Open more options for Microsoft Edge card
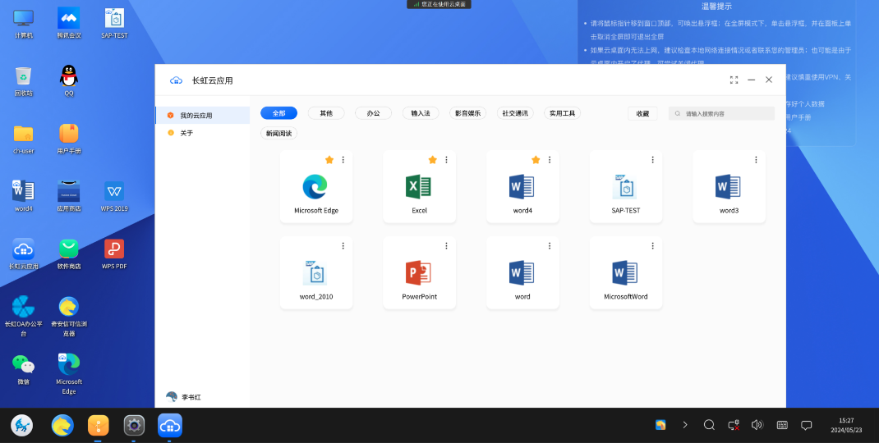The image size is (879, 443). (x=343, y=160)
